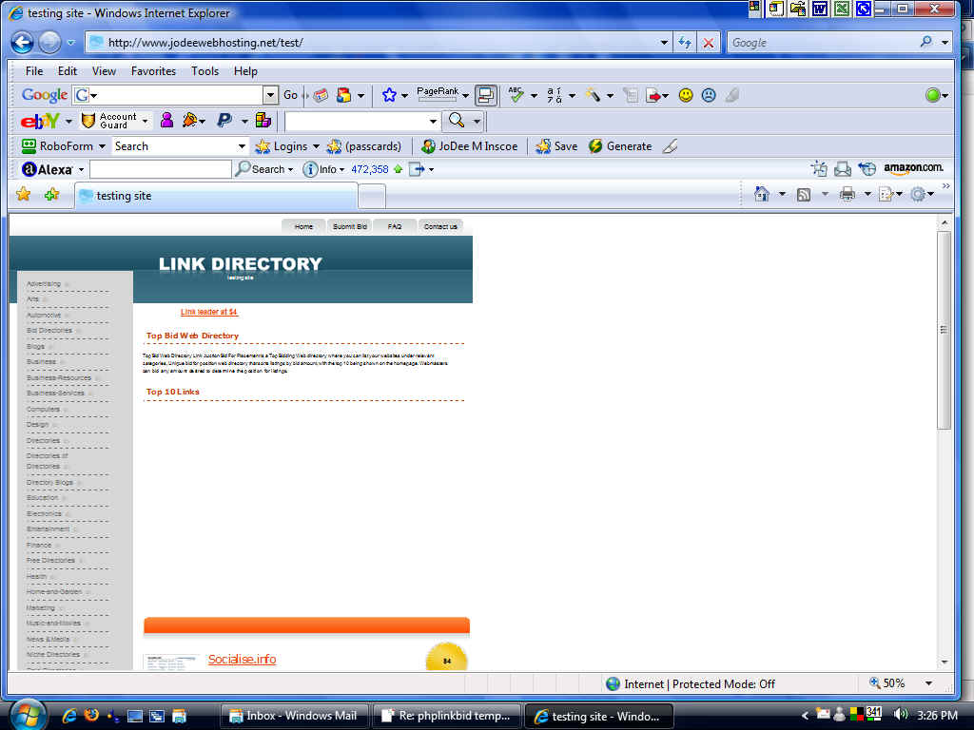Click the page vertical scrollbar thumb

(x=945, y=330)
